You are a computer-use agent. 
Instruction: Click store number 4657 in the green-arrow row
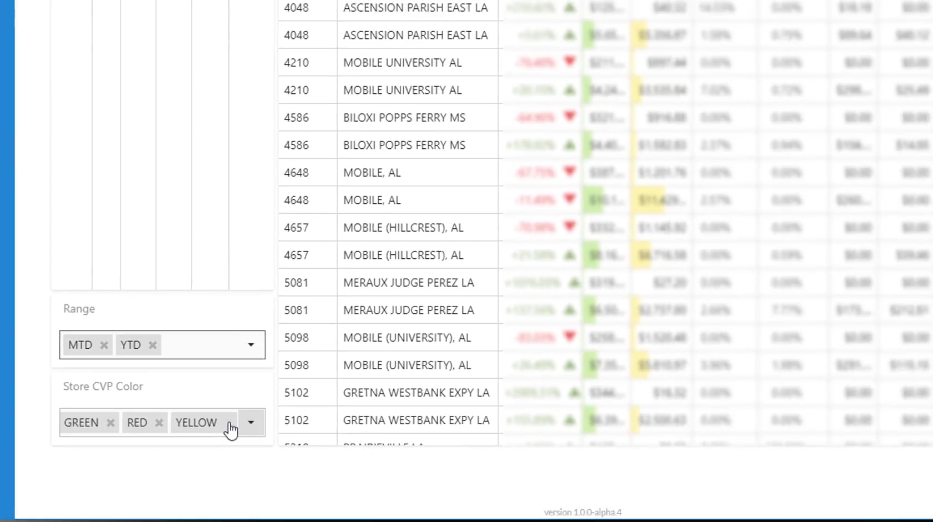(296, 255)
